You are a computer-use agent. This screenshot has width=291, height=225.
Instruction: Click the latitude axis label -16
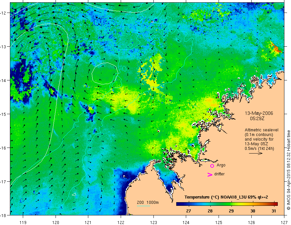(3, 148)
